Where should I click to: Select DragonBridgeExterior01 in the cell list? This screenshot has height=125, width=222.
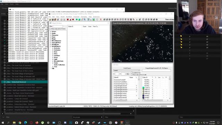pos(120,86)
